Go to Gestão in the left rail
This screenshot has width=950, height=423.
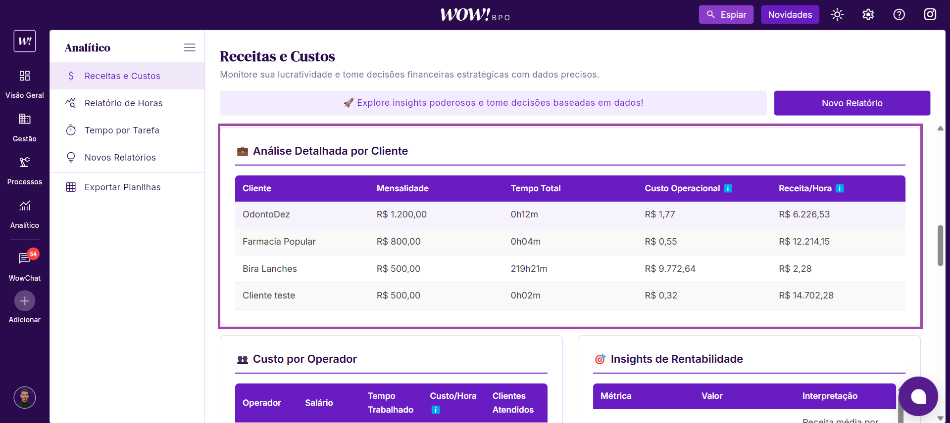(25, 127)
